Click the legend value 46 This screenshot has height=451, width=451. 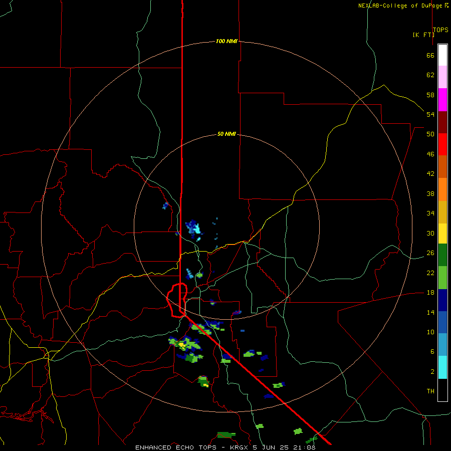tap(430, 154)
